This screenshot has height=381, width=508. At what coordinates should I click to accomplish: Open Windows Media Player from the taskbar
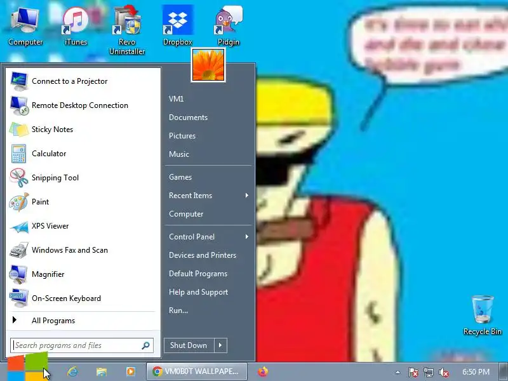tap(131, 371)
